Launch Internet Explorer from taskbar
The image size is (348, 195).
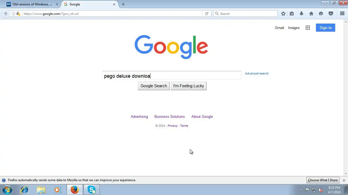point(24,190)
